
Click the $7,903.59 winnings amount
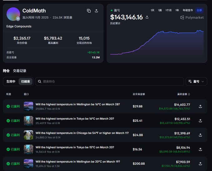tap(183, 162)
